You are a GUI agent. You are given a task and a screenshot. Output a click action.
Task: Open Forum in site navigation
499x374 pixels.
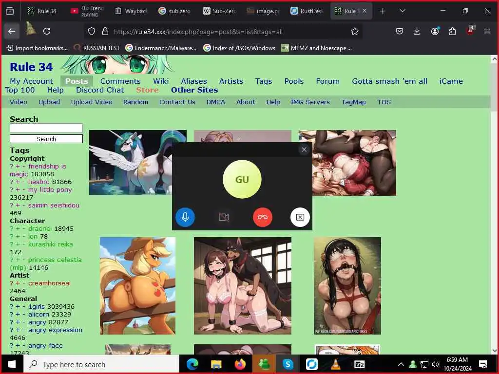(328, 81)
